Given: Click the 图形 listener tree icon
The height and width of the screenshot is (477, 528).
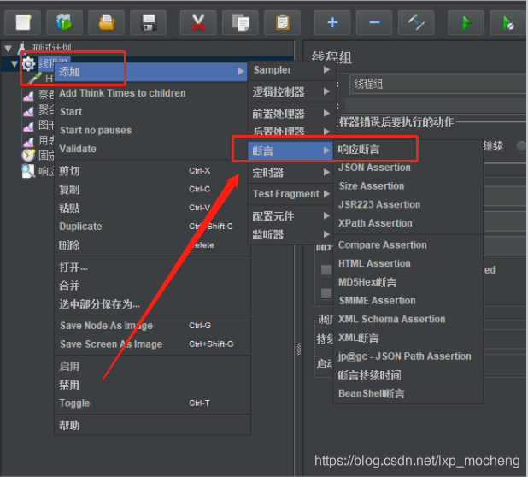Looking at the screenshot, I should (x=28, y=127).
